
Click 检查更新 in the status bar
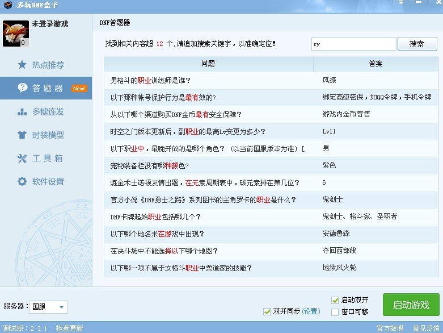(x=70, y=328)
